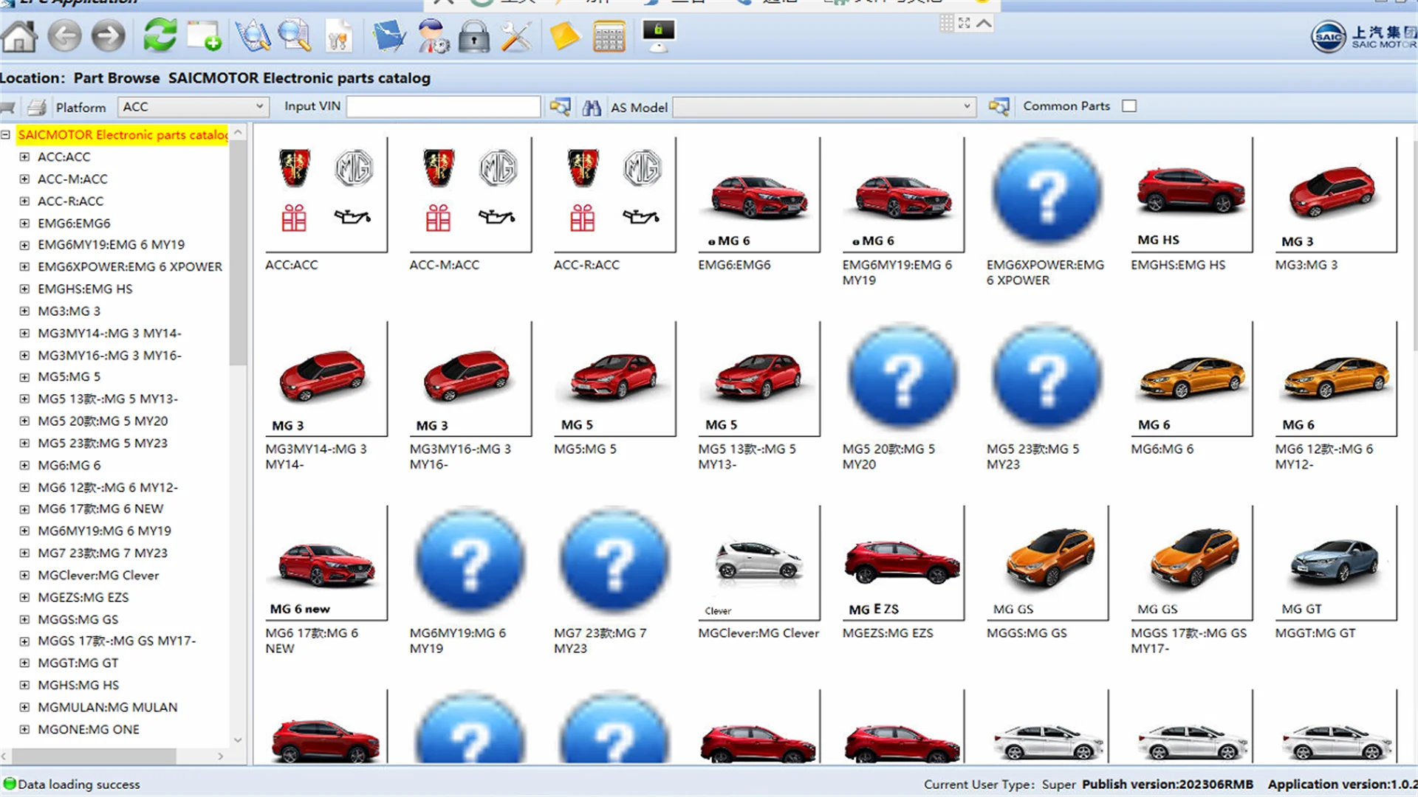This screenshot has height=797, width=1418.
Task: Open the wrench and screwdriver tools icon
Action: (516, 35)
